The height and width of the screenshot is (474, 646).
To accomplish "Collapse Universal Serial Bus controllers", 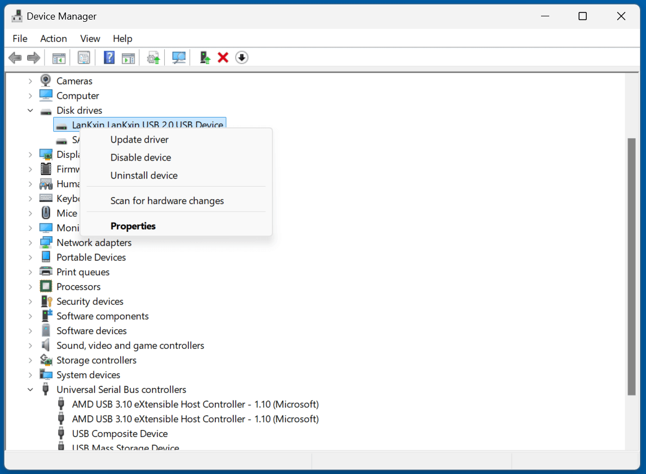I will 30,389.
